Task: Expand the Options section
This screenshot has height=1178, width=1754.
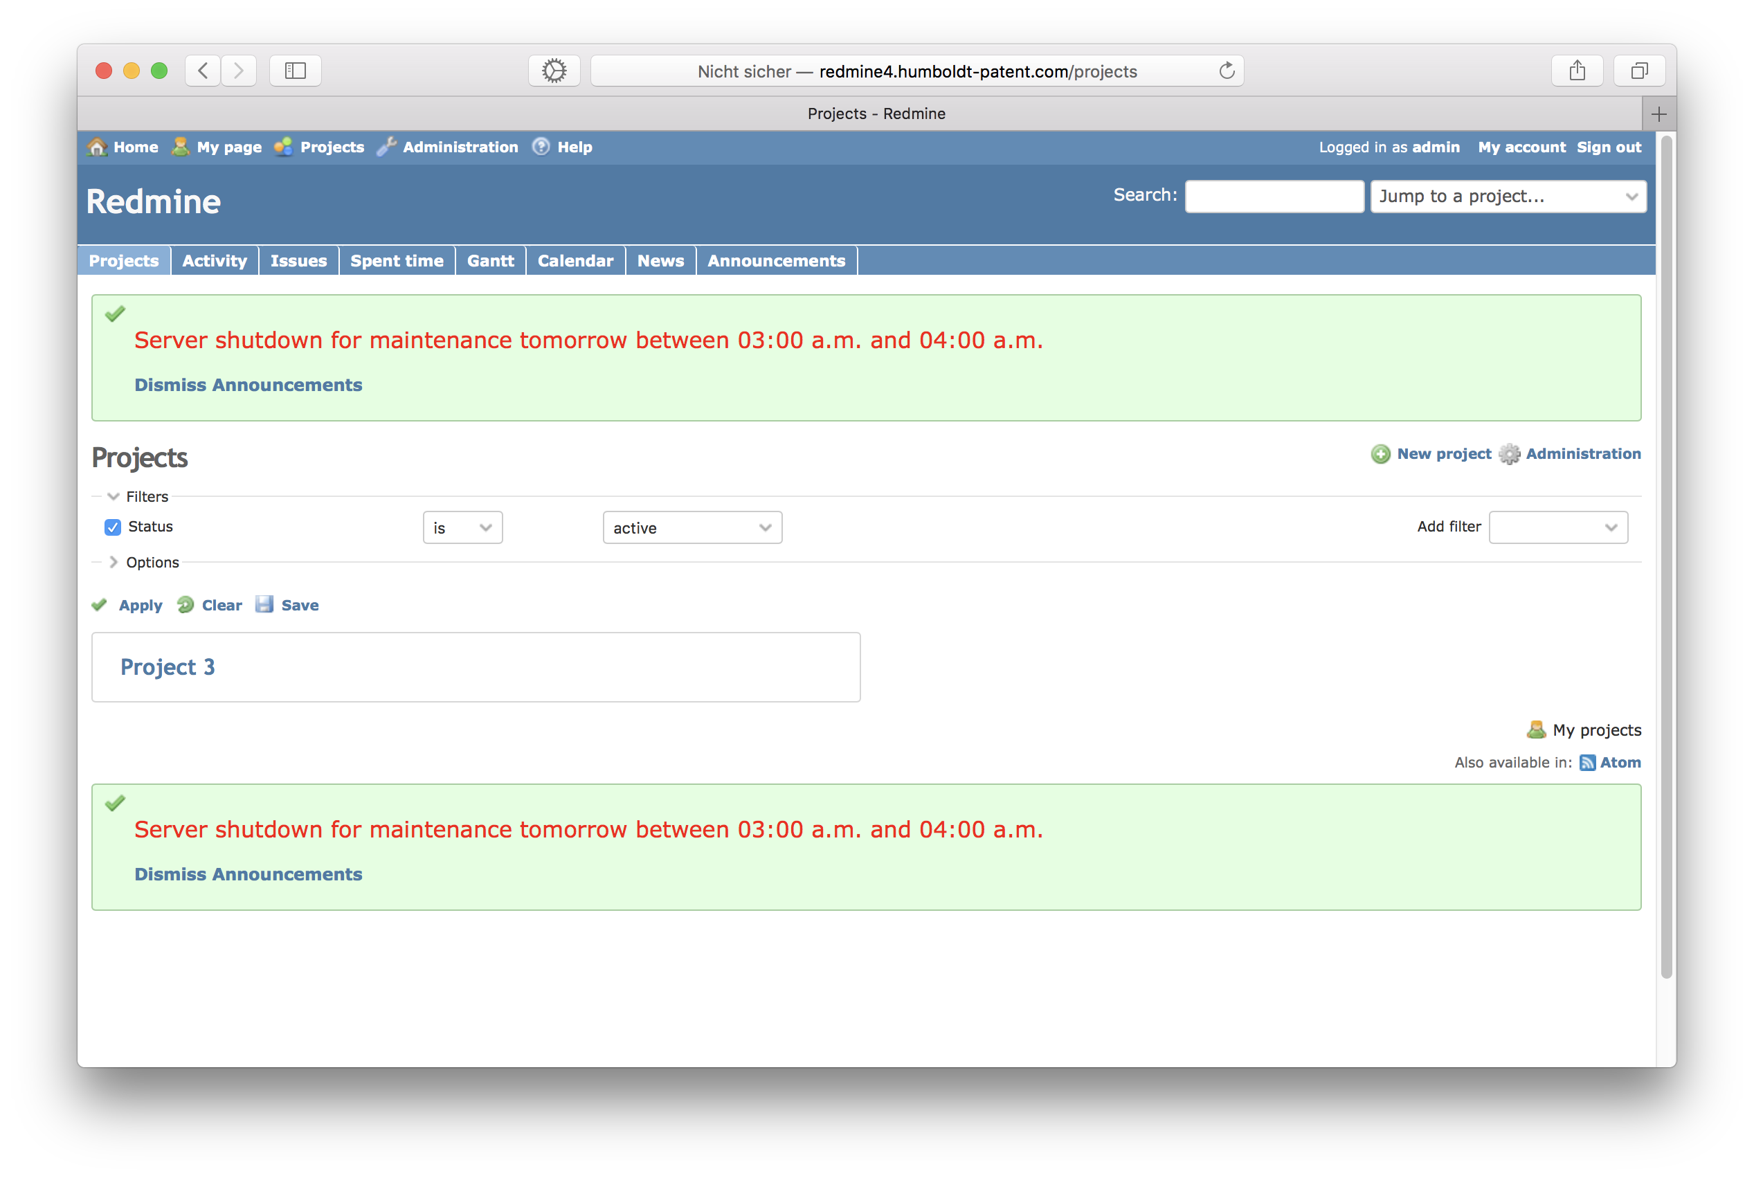Action: tap(144, 562)
